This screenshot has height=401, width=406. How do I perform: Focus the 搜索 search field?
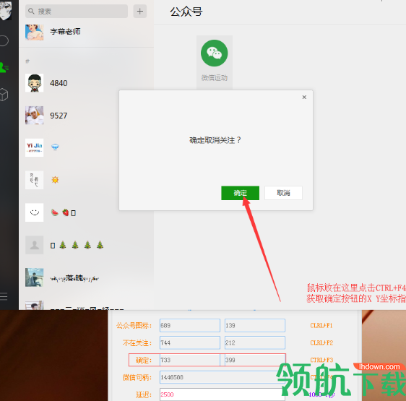point(77,12)
